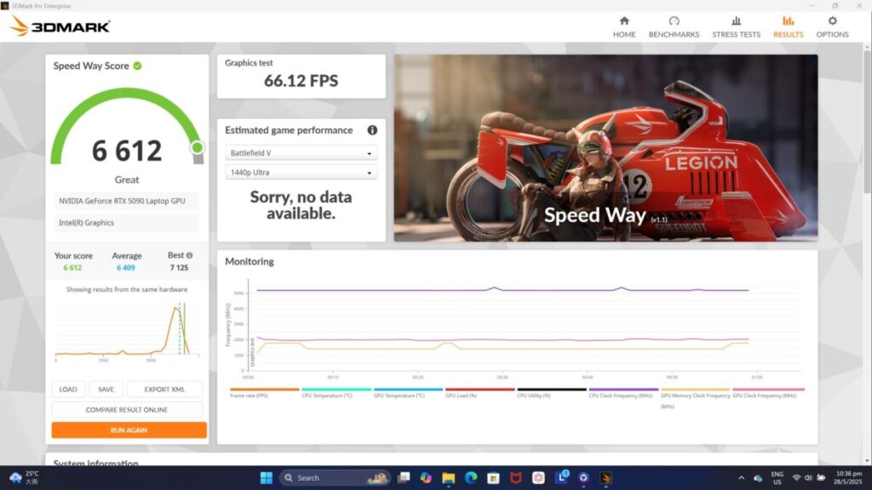872x490 pixels.
Task: Open the Windows Start menu
Action: 267,478
